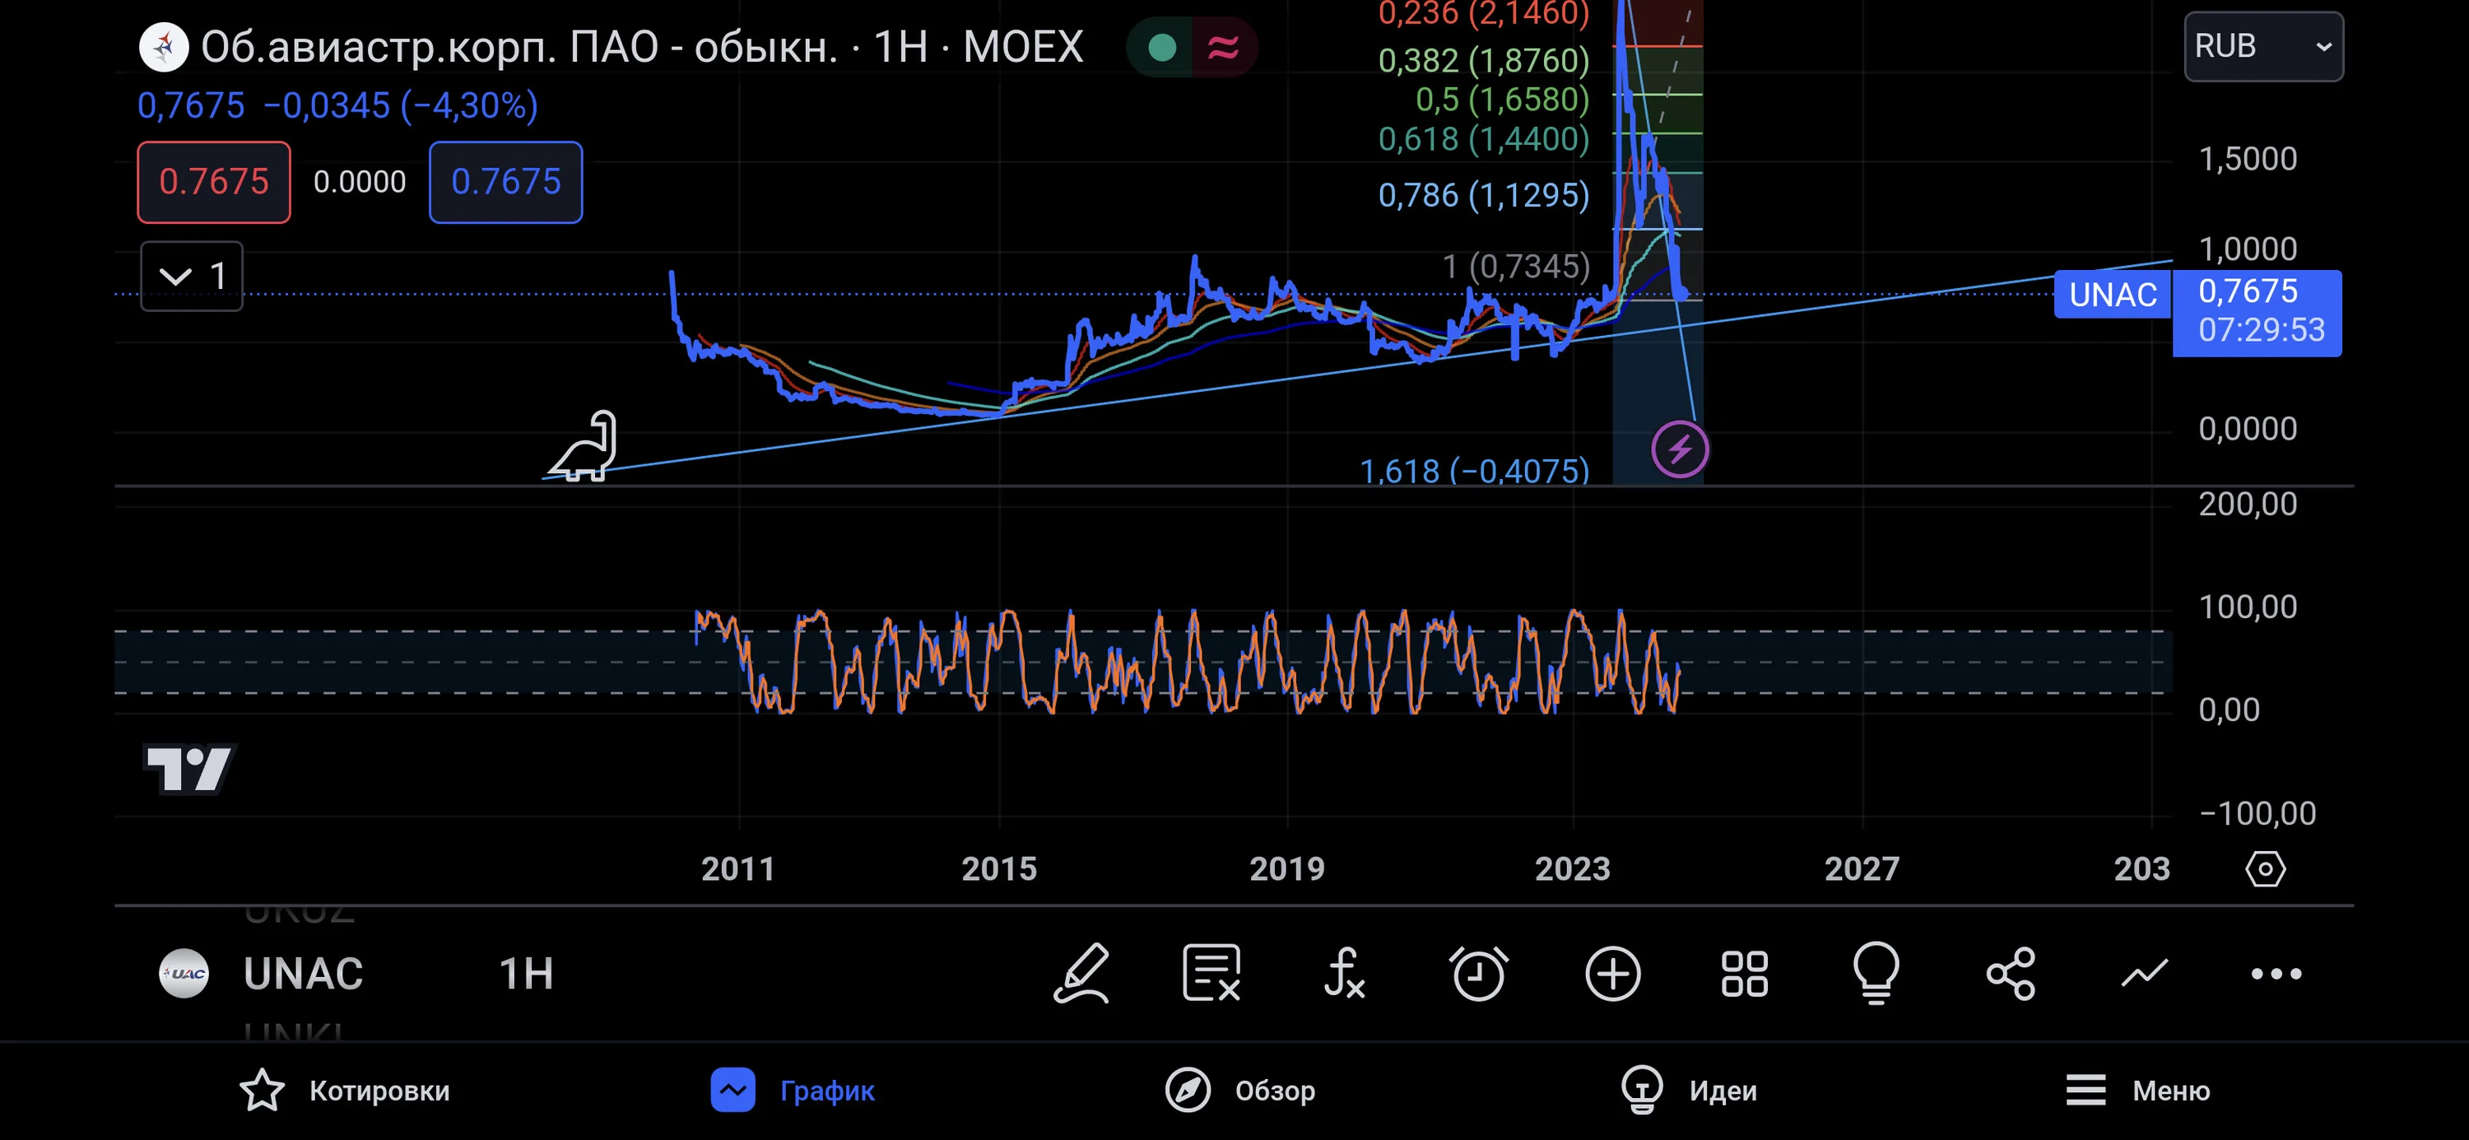Tap the −0,0345 (−4,30%) change value
Viewport: 2469px width, 1140px height.
coord(401,105)
